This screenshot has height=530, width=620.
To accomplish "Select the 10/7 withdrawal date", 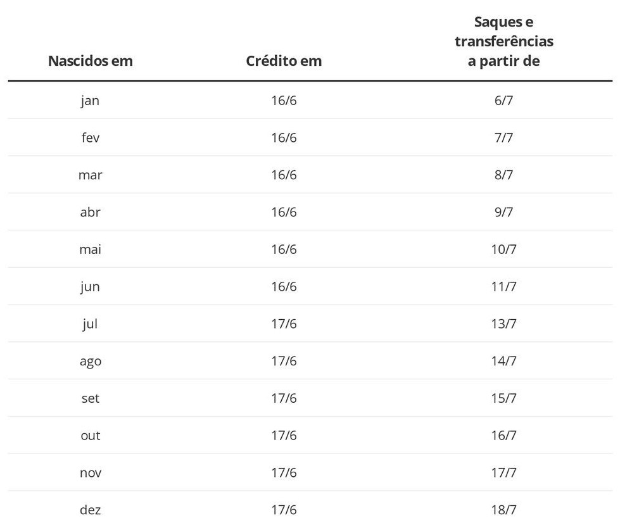I will tap(503, 249).
